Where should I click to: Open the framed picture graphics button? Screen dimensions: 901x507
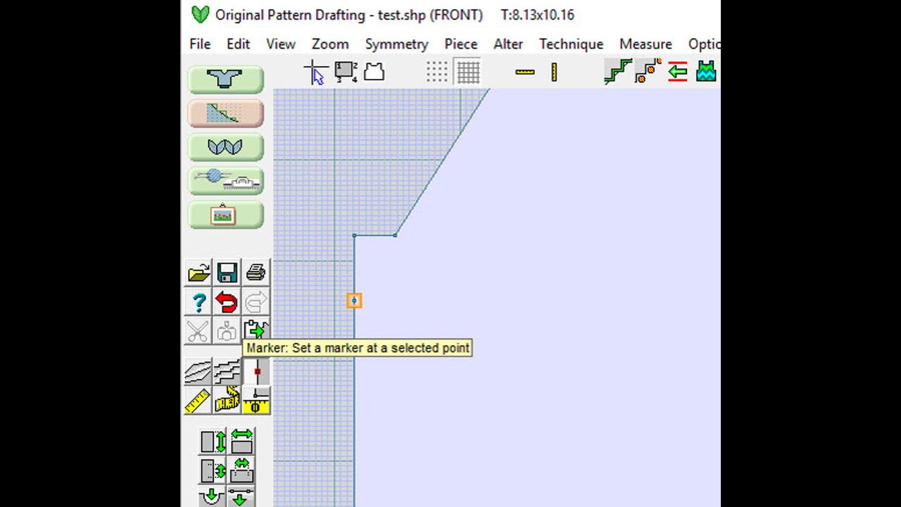click(225, 214)
